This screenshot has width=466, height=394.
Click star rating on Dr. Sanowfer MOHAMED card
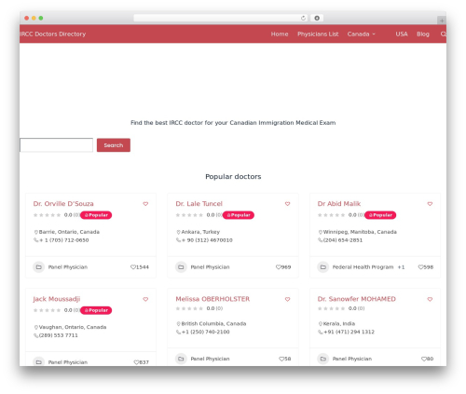pos(331,308)
